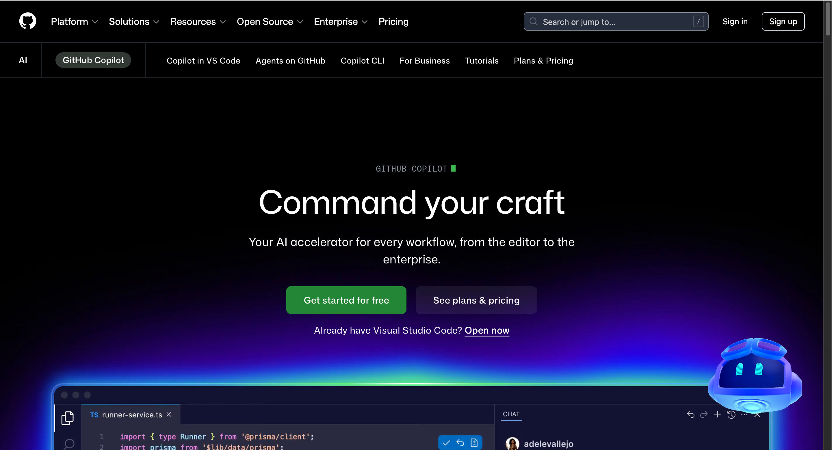Expand the Platform dropdown menu

pyautogui.click(x=74, y=21)
